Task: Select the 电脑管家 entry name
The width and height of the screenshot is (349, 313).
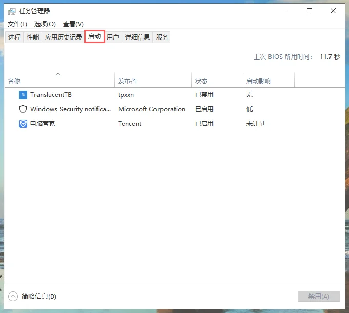Action: 43,124
